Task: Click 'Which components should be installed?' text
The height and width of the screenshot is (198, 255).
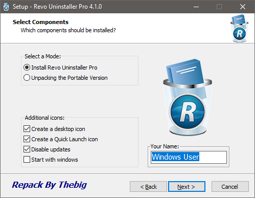Action: [68, 30]
